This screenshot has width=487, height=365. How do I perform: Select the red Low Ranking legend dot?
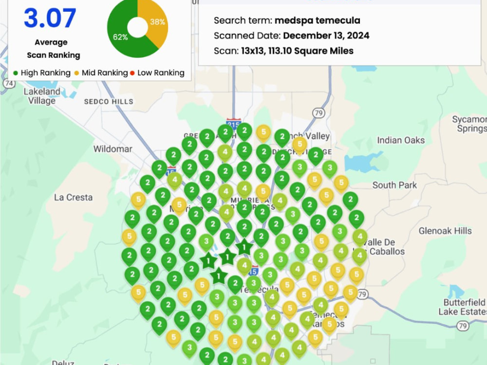(x=132, y=73)
